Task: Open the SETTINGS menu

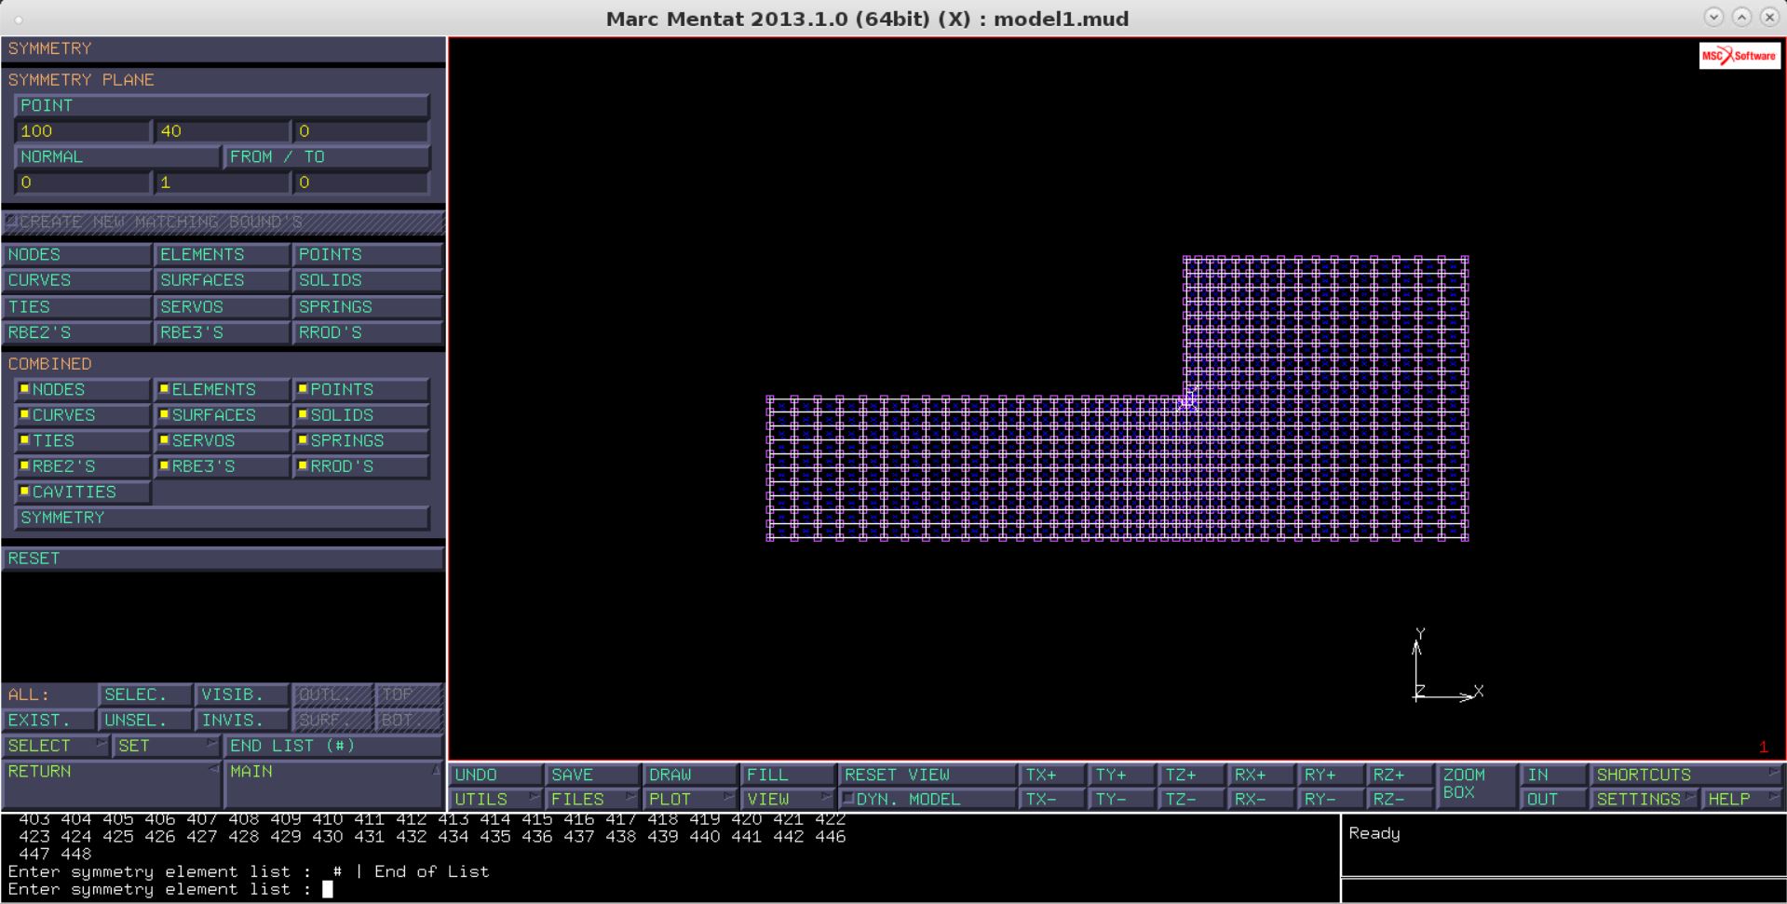Action: click(x=1645, y=799)
